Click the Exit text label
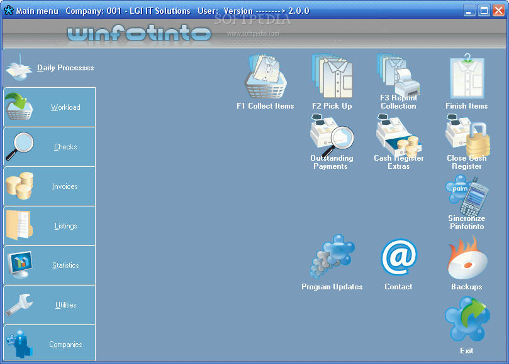Viewport: 509px width, 364px height. pos(467,351)
